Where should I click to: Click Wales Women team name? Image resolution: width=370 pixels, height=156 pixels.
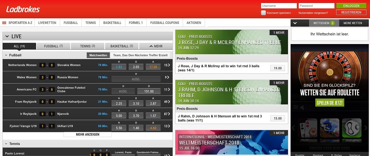pos(27,77)
